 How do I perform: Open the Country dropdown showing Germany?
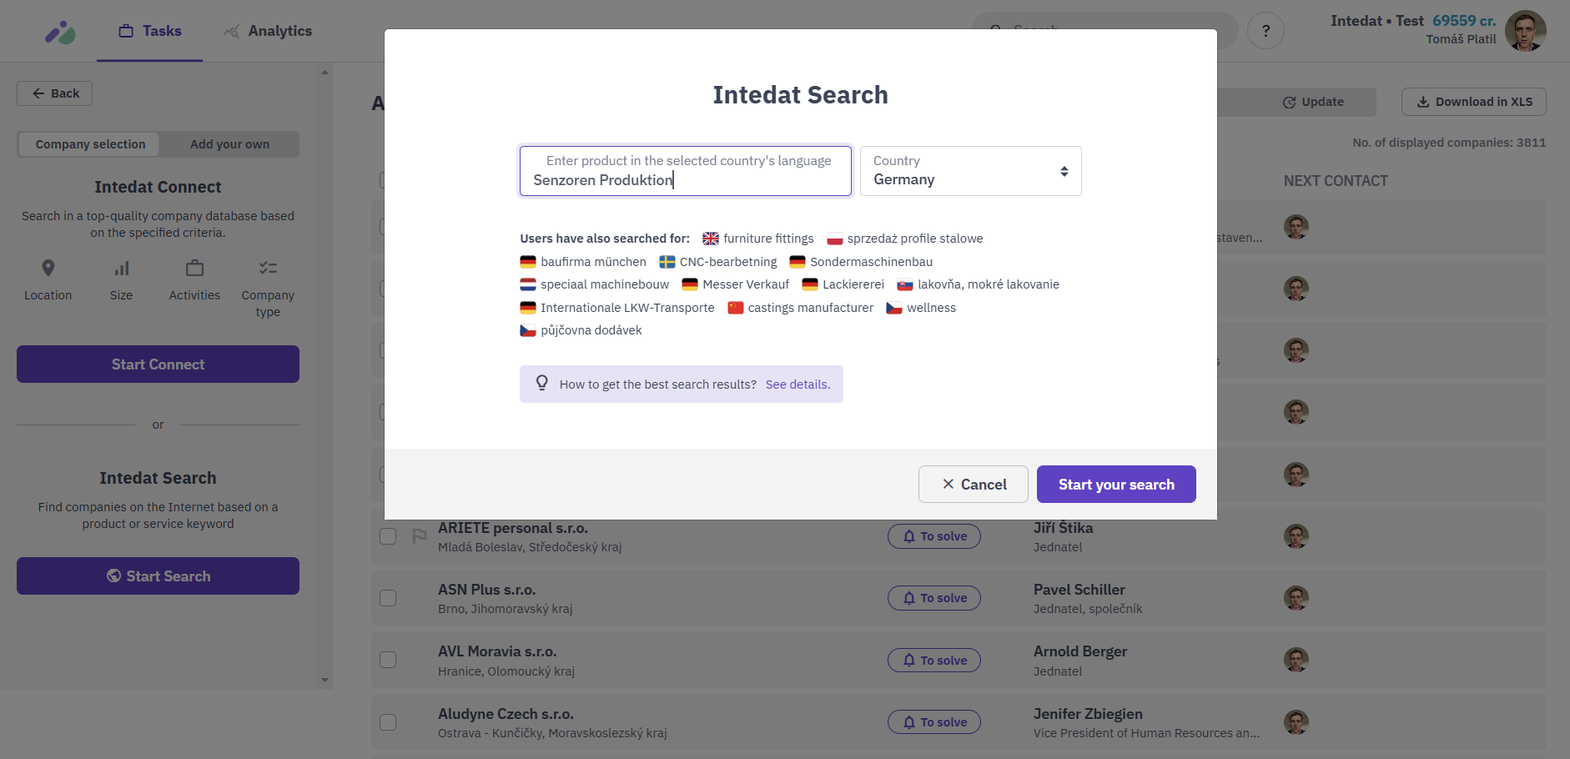tap(971, 171)
